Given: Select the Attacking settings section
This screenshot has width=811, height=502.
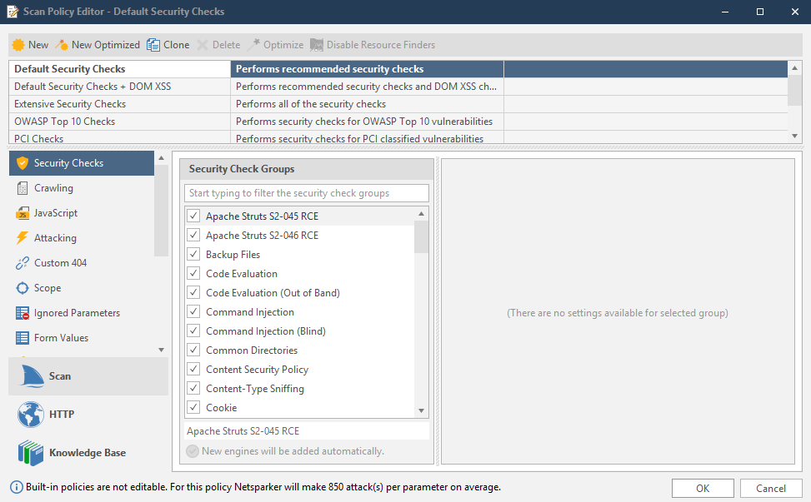Looking at the screenshot, I should [50, 237].
